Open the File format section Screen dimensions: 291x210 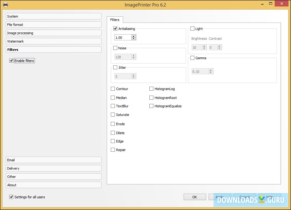54,24
